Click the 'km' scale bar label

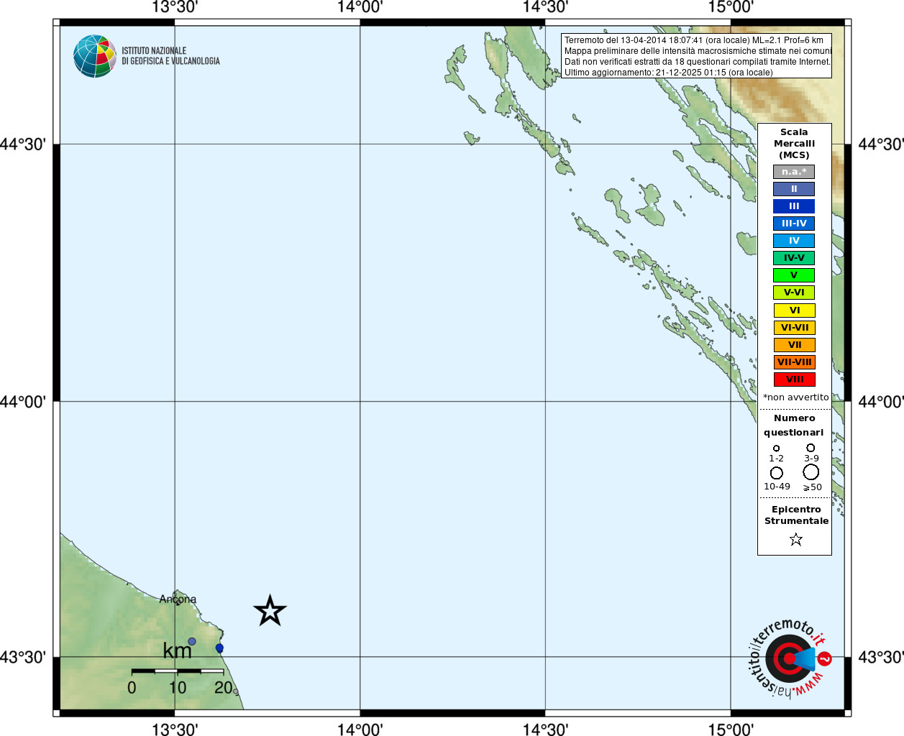pos(177,650)
